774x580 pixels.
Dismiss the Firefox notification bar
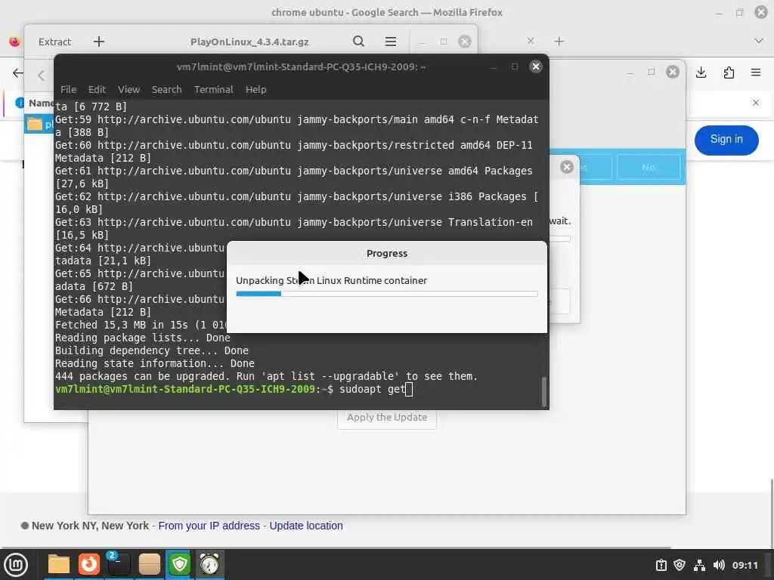point(756,103)
